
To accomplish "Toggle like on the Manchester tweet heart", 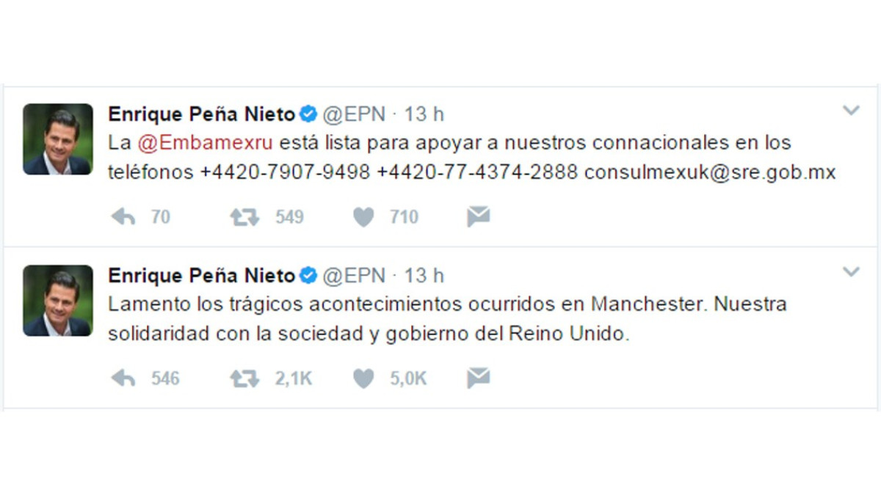I will pos(363,378).
